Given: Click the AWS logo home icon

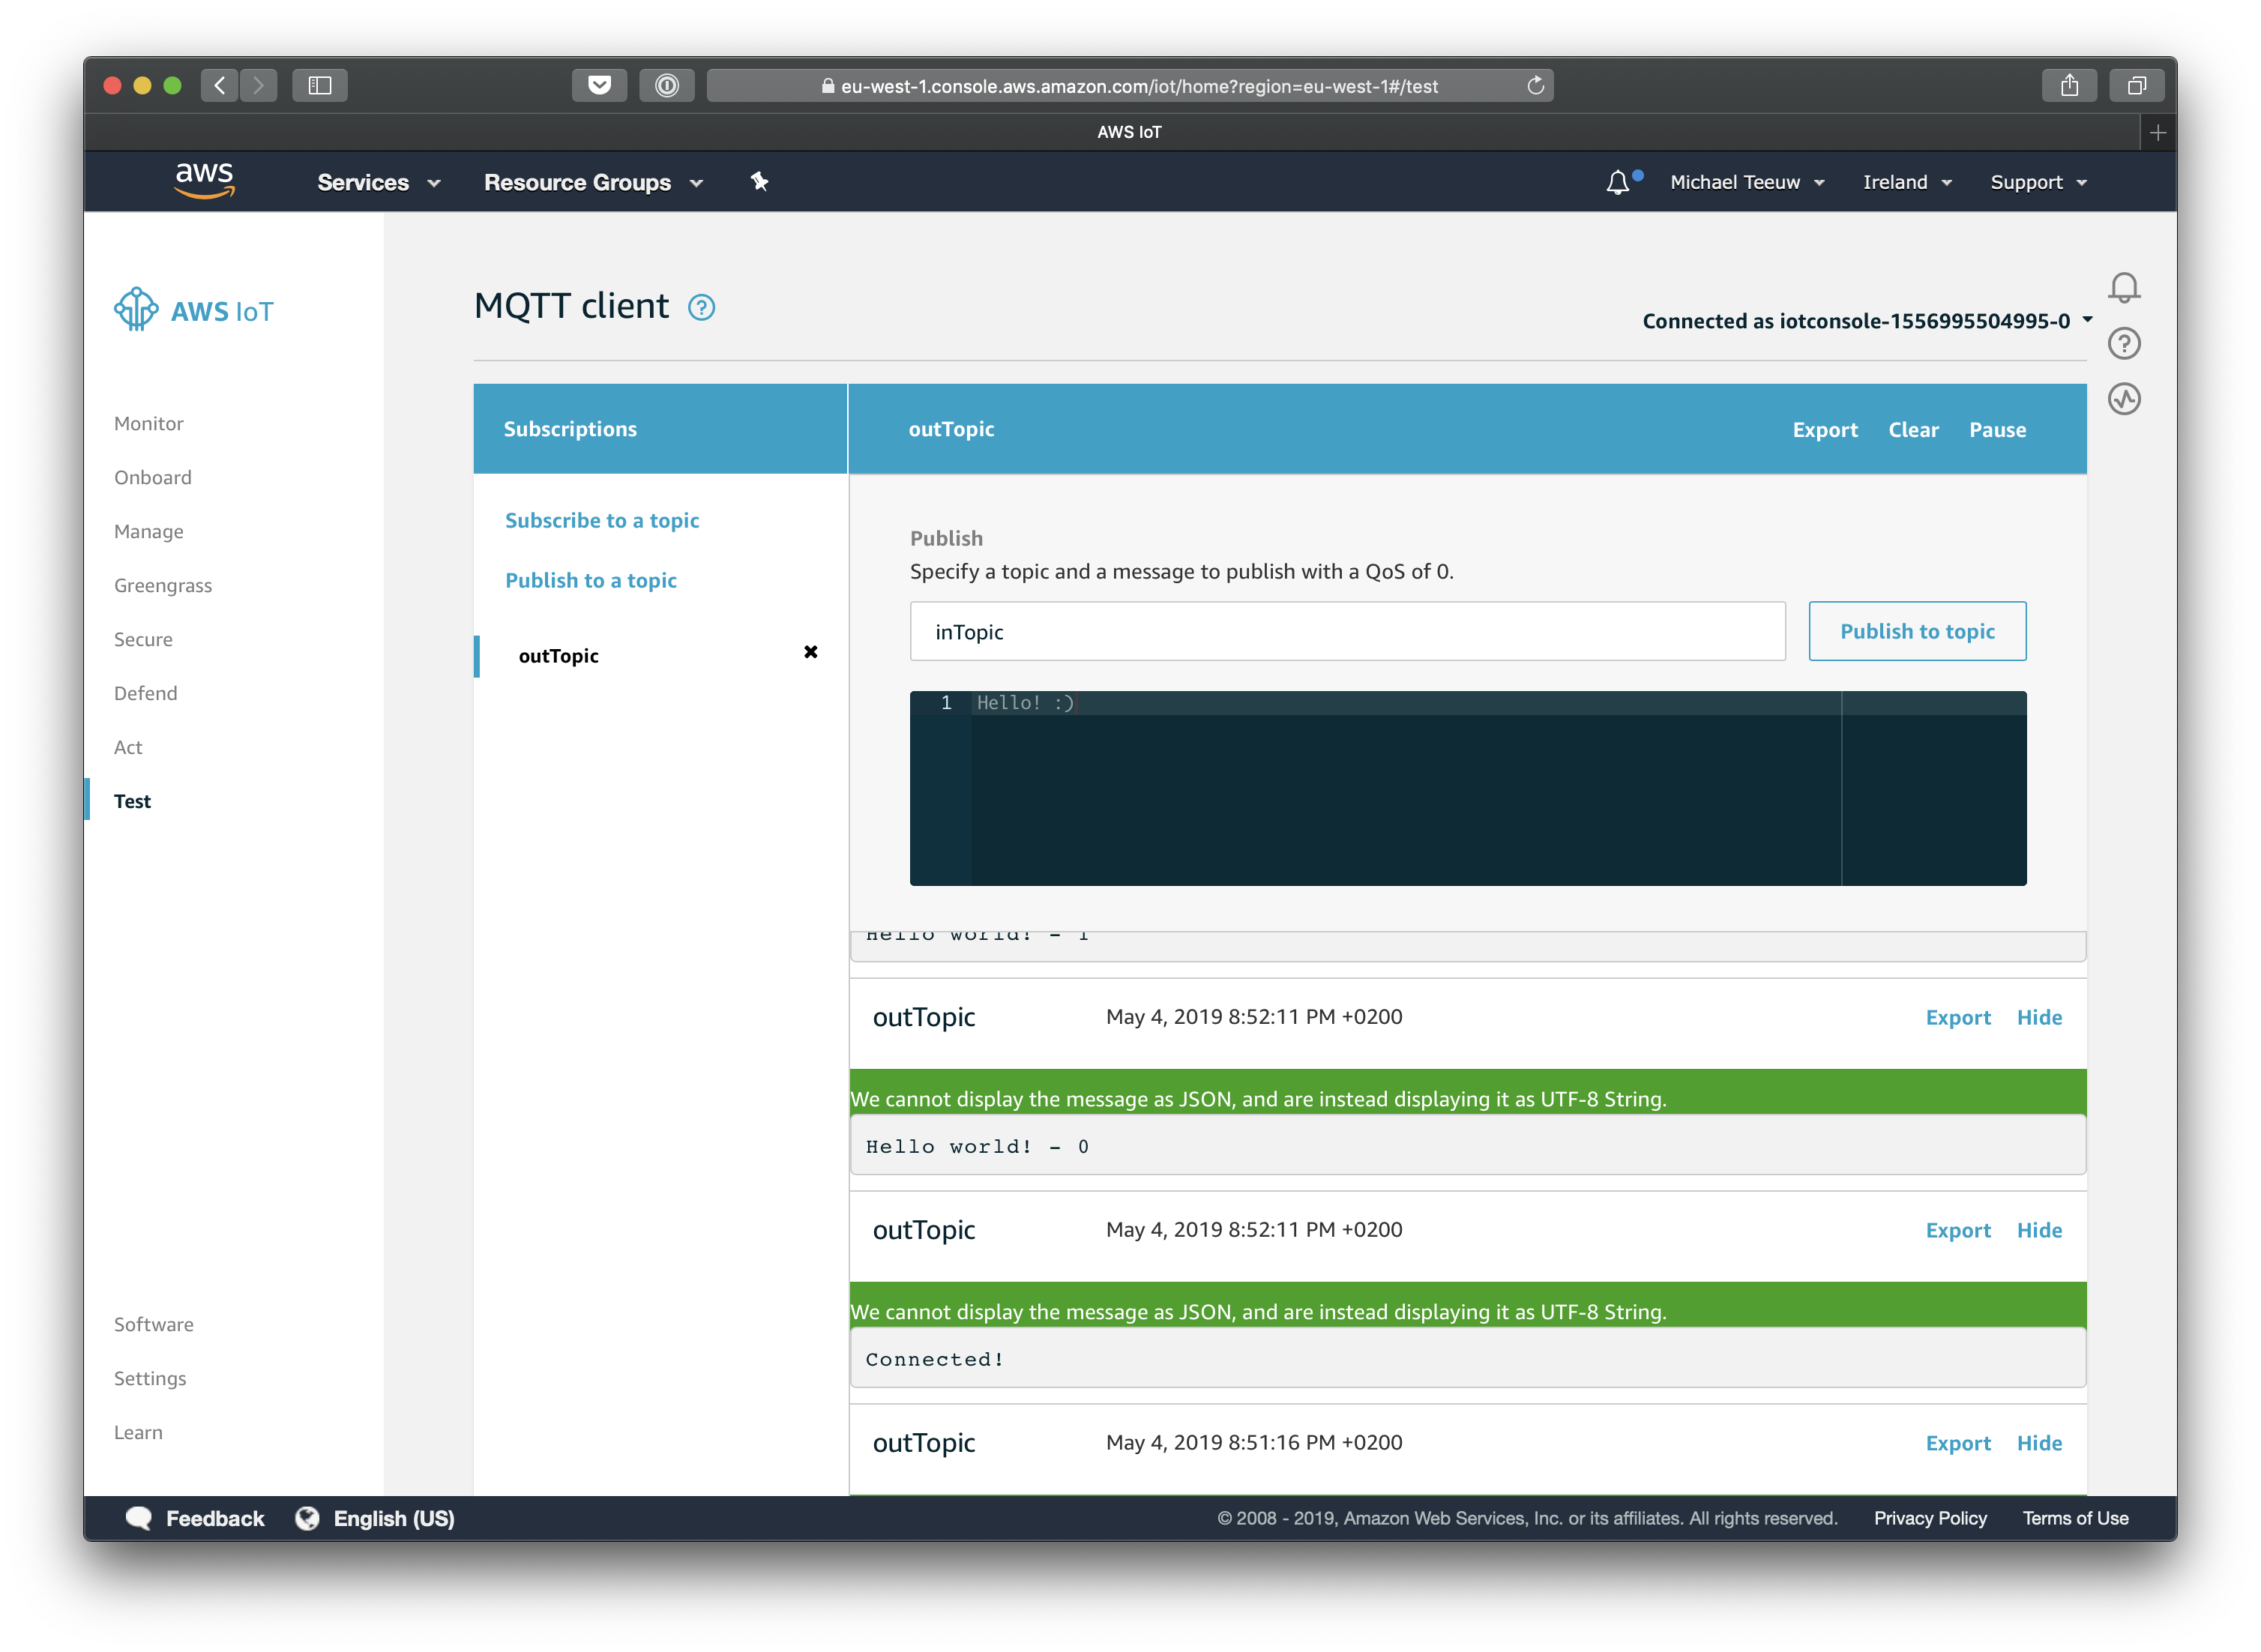Looking at the screenshot, I should click(204, 181).
